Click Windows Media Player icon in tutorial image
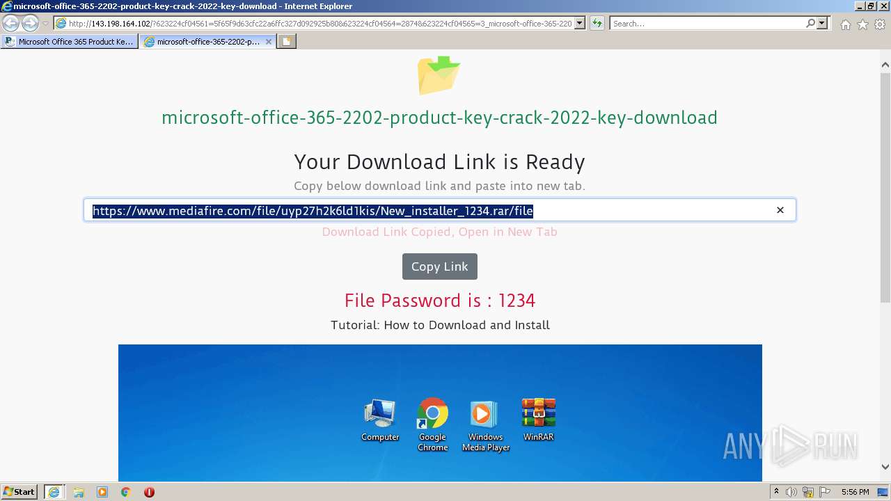This screenshot has width=891, height=501. coord(485,425)
